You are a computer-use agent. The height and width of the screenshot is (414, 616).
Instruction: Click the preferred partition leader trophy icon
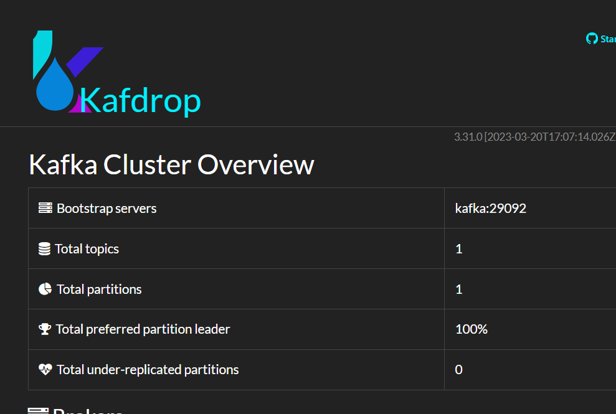pos(45,329)
